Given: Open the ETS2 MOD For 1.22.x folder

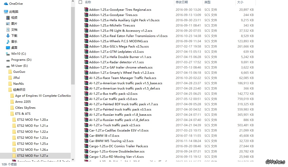Looking at the screenshot, I should click(32, 132).
